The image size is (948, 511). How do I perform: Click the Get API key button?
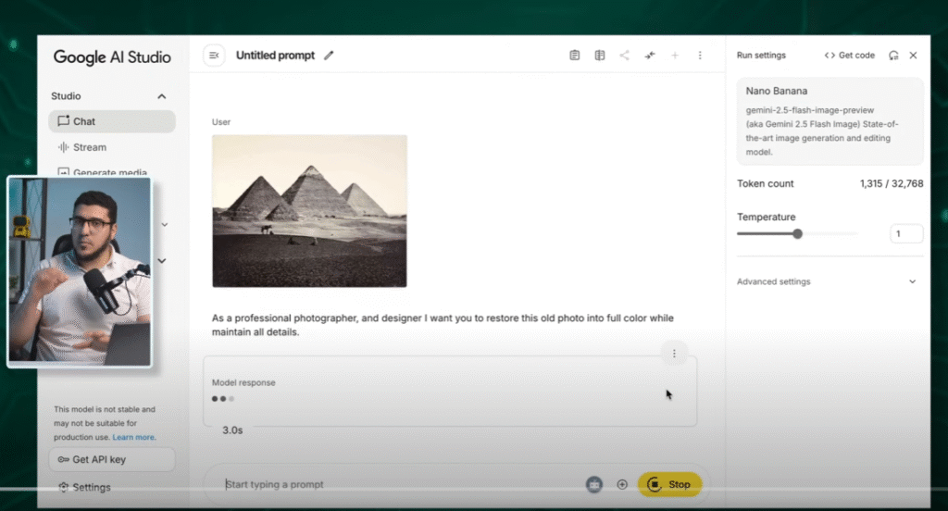pos(111,459)
